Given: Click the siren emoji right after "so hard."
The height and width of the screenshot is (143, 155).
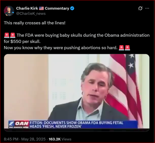Looking at the screenshot, I should point(121,48).
